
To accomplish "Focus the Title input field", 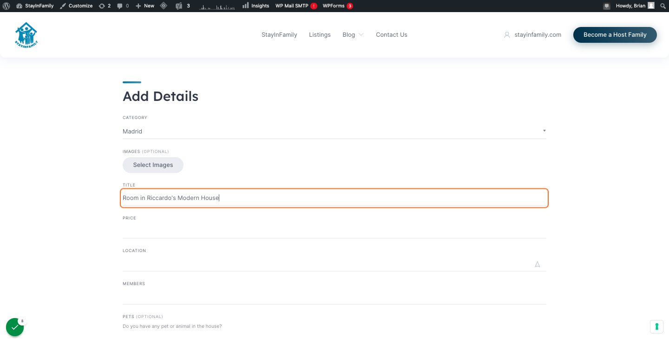I will pyautogui.click(x=334, y=198).
